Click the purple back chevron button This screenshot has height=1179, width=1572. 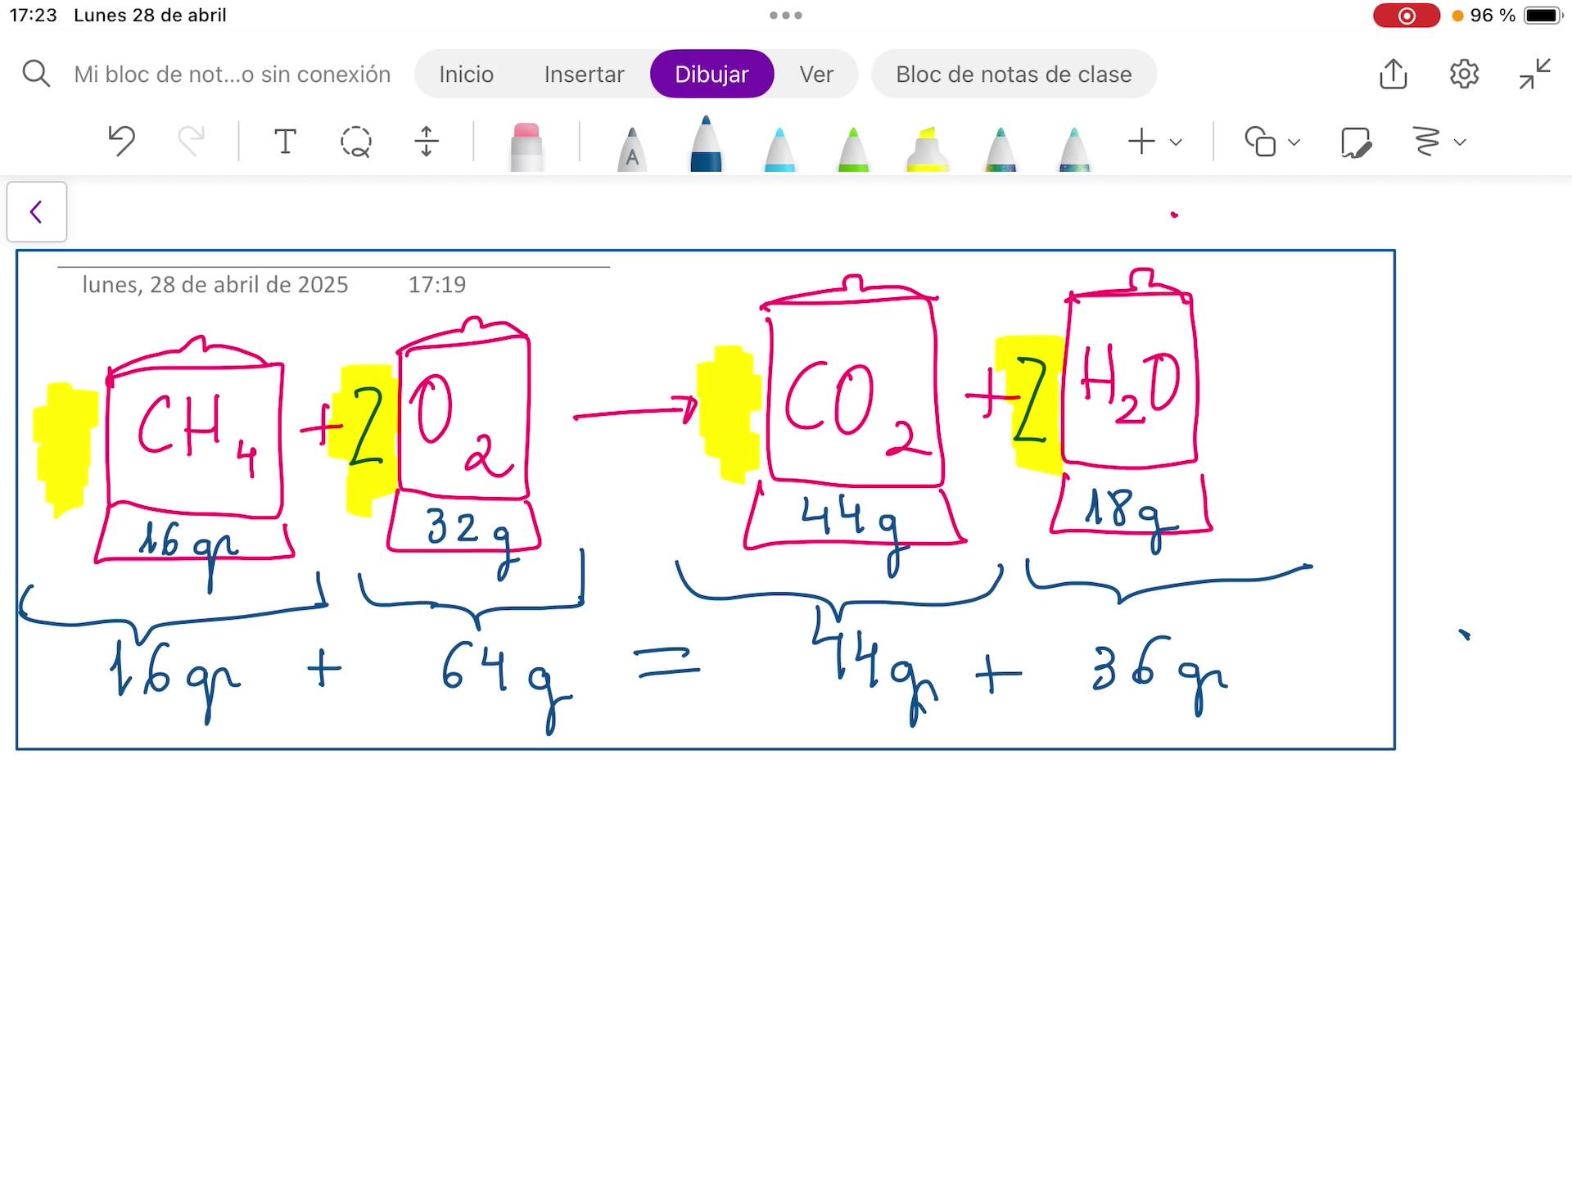[x=36, y=212]
